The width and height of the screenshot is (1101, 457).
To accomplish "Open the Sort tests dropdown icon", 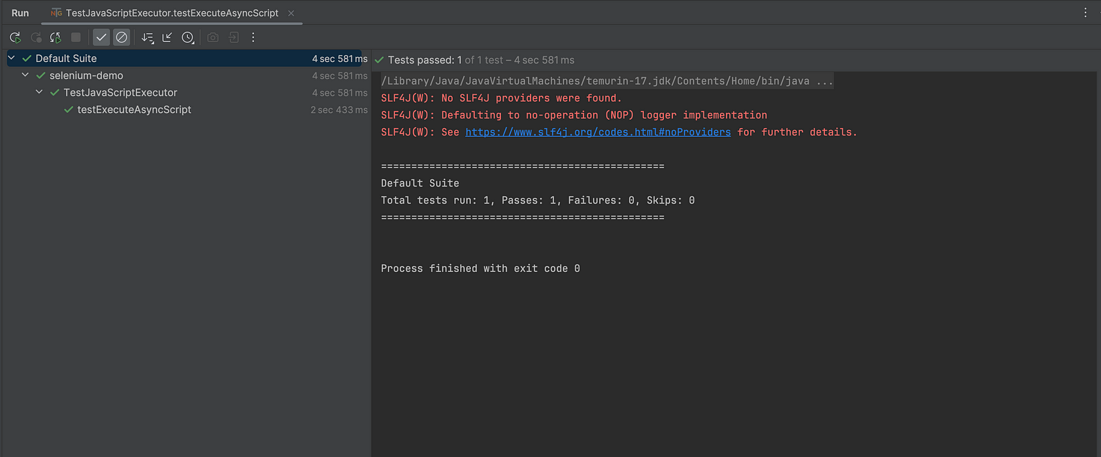I will 147,37.
